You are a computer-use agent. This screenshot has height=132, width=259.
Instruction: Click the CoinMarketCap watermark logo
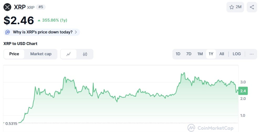coord(192,128)
